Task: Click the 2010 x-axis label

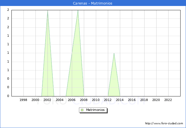Action: coord(96,100)
